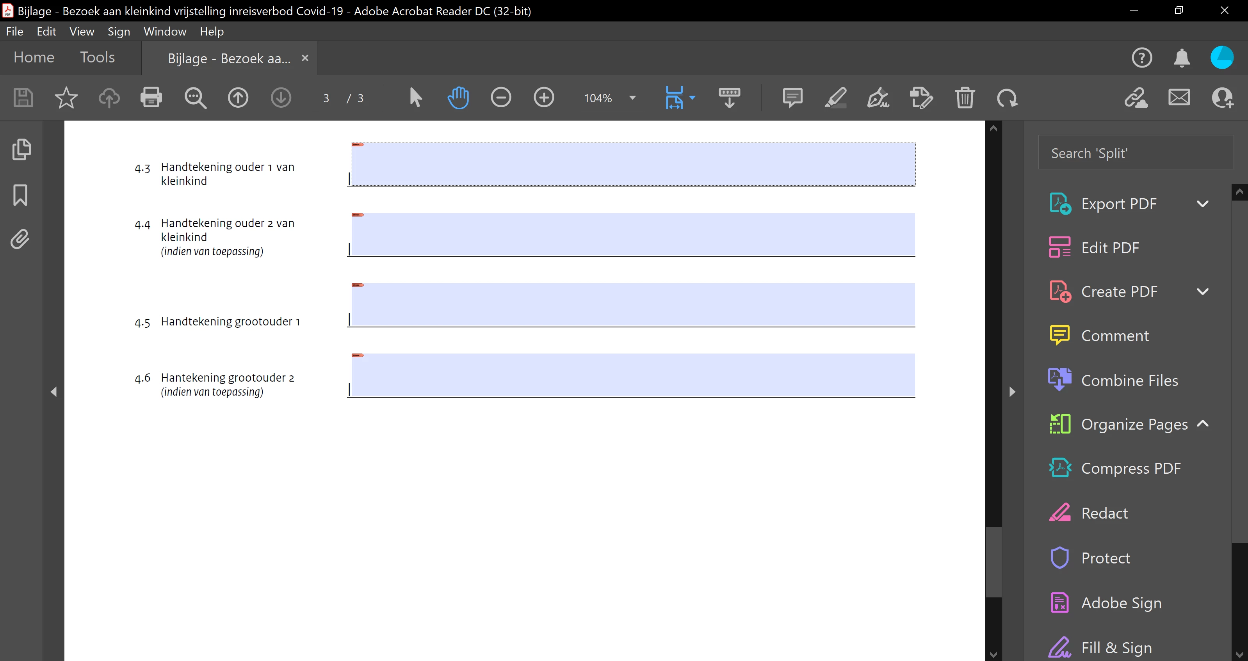
Task: Open the Compress PDF tool
Action: pyautogui.click(x=1131, y=468)
